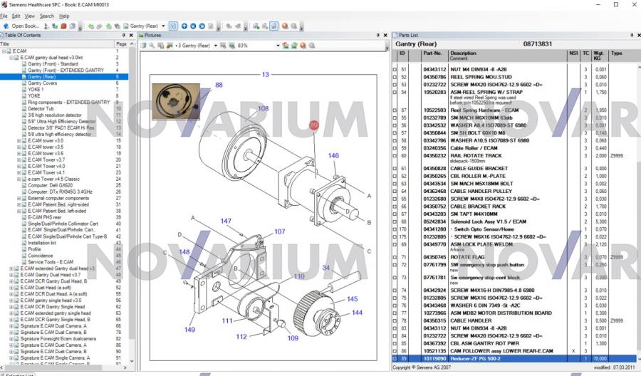
Task: Tick the checkbox for part row 51
Action: click(395, 70)
